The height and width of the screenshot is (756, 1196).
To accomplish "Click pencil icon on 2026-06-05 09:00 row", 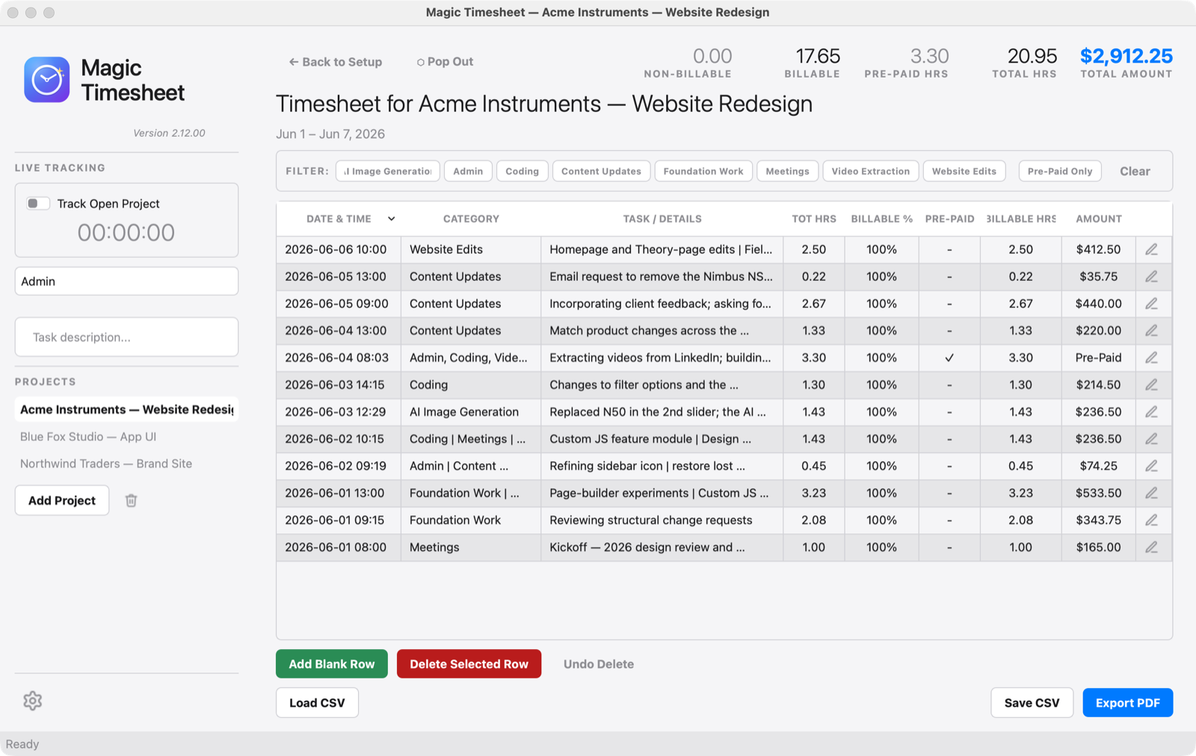I will (x=1151, y=303).
